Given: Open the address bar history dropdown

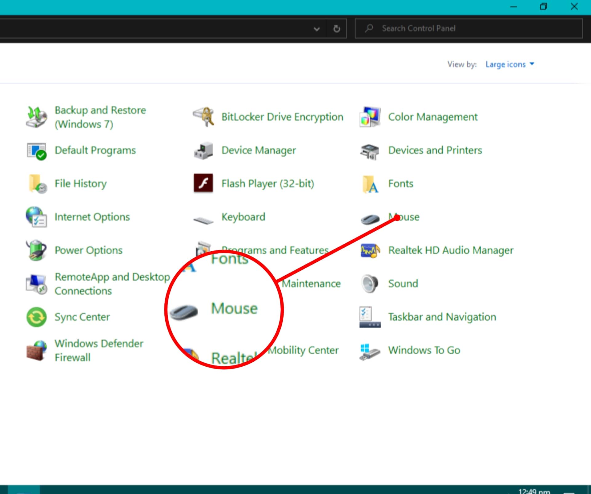Looking at the screenshot, I should (x=317, y=29).
